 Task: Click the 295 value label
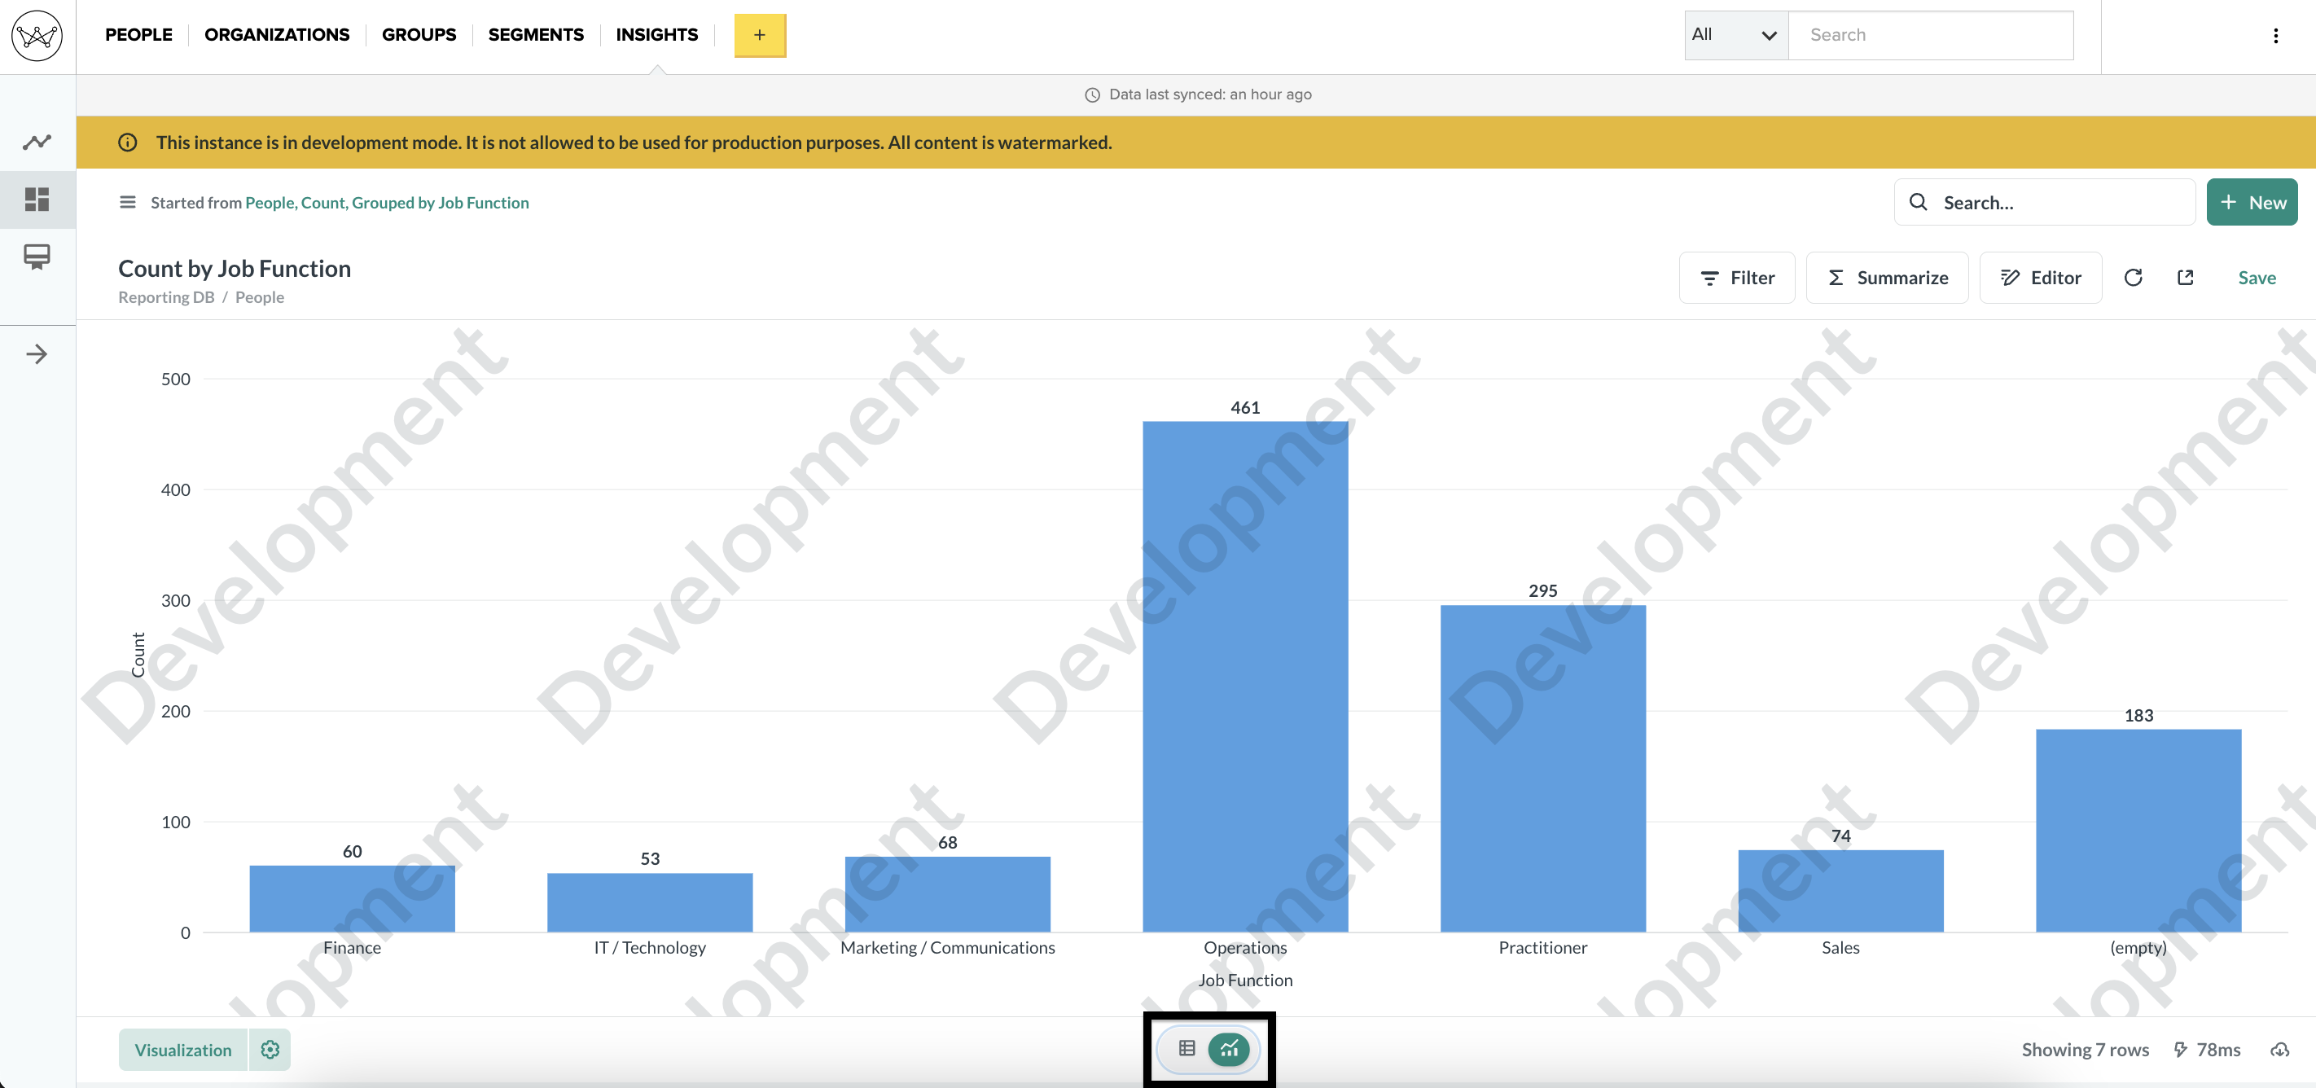(1543, 590)
